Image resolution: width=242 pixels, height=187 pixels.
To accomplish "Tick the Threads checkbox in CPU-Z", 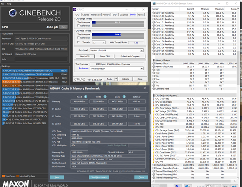I will click(x=78, y=42).
